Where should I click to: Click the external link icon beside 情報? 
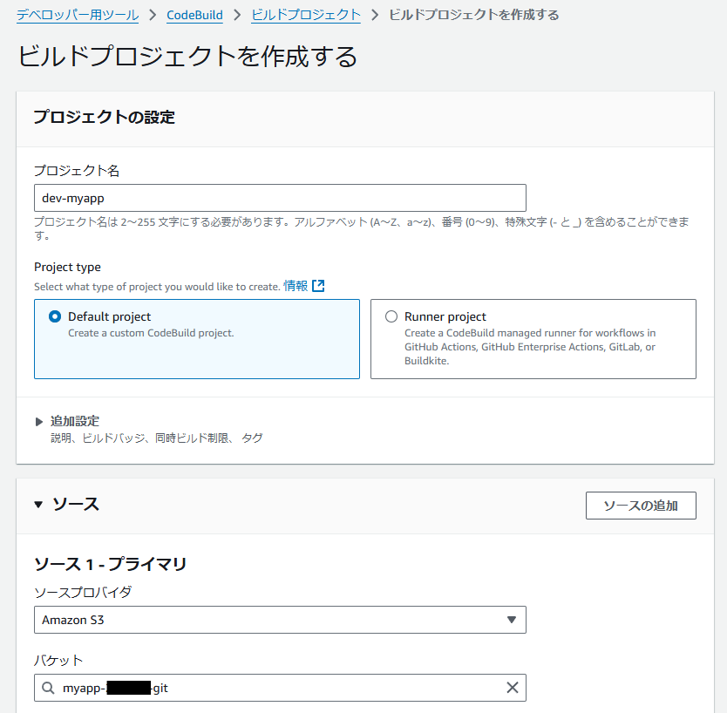pyautogui.click(x=318, y=286)
